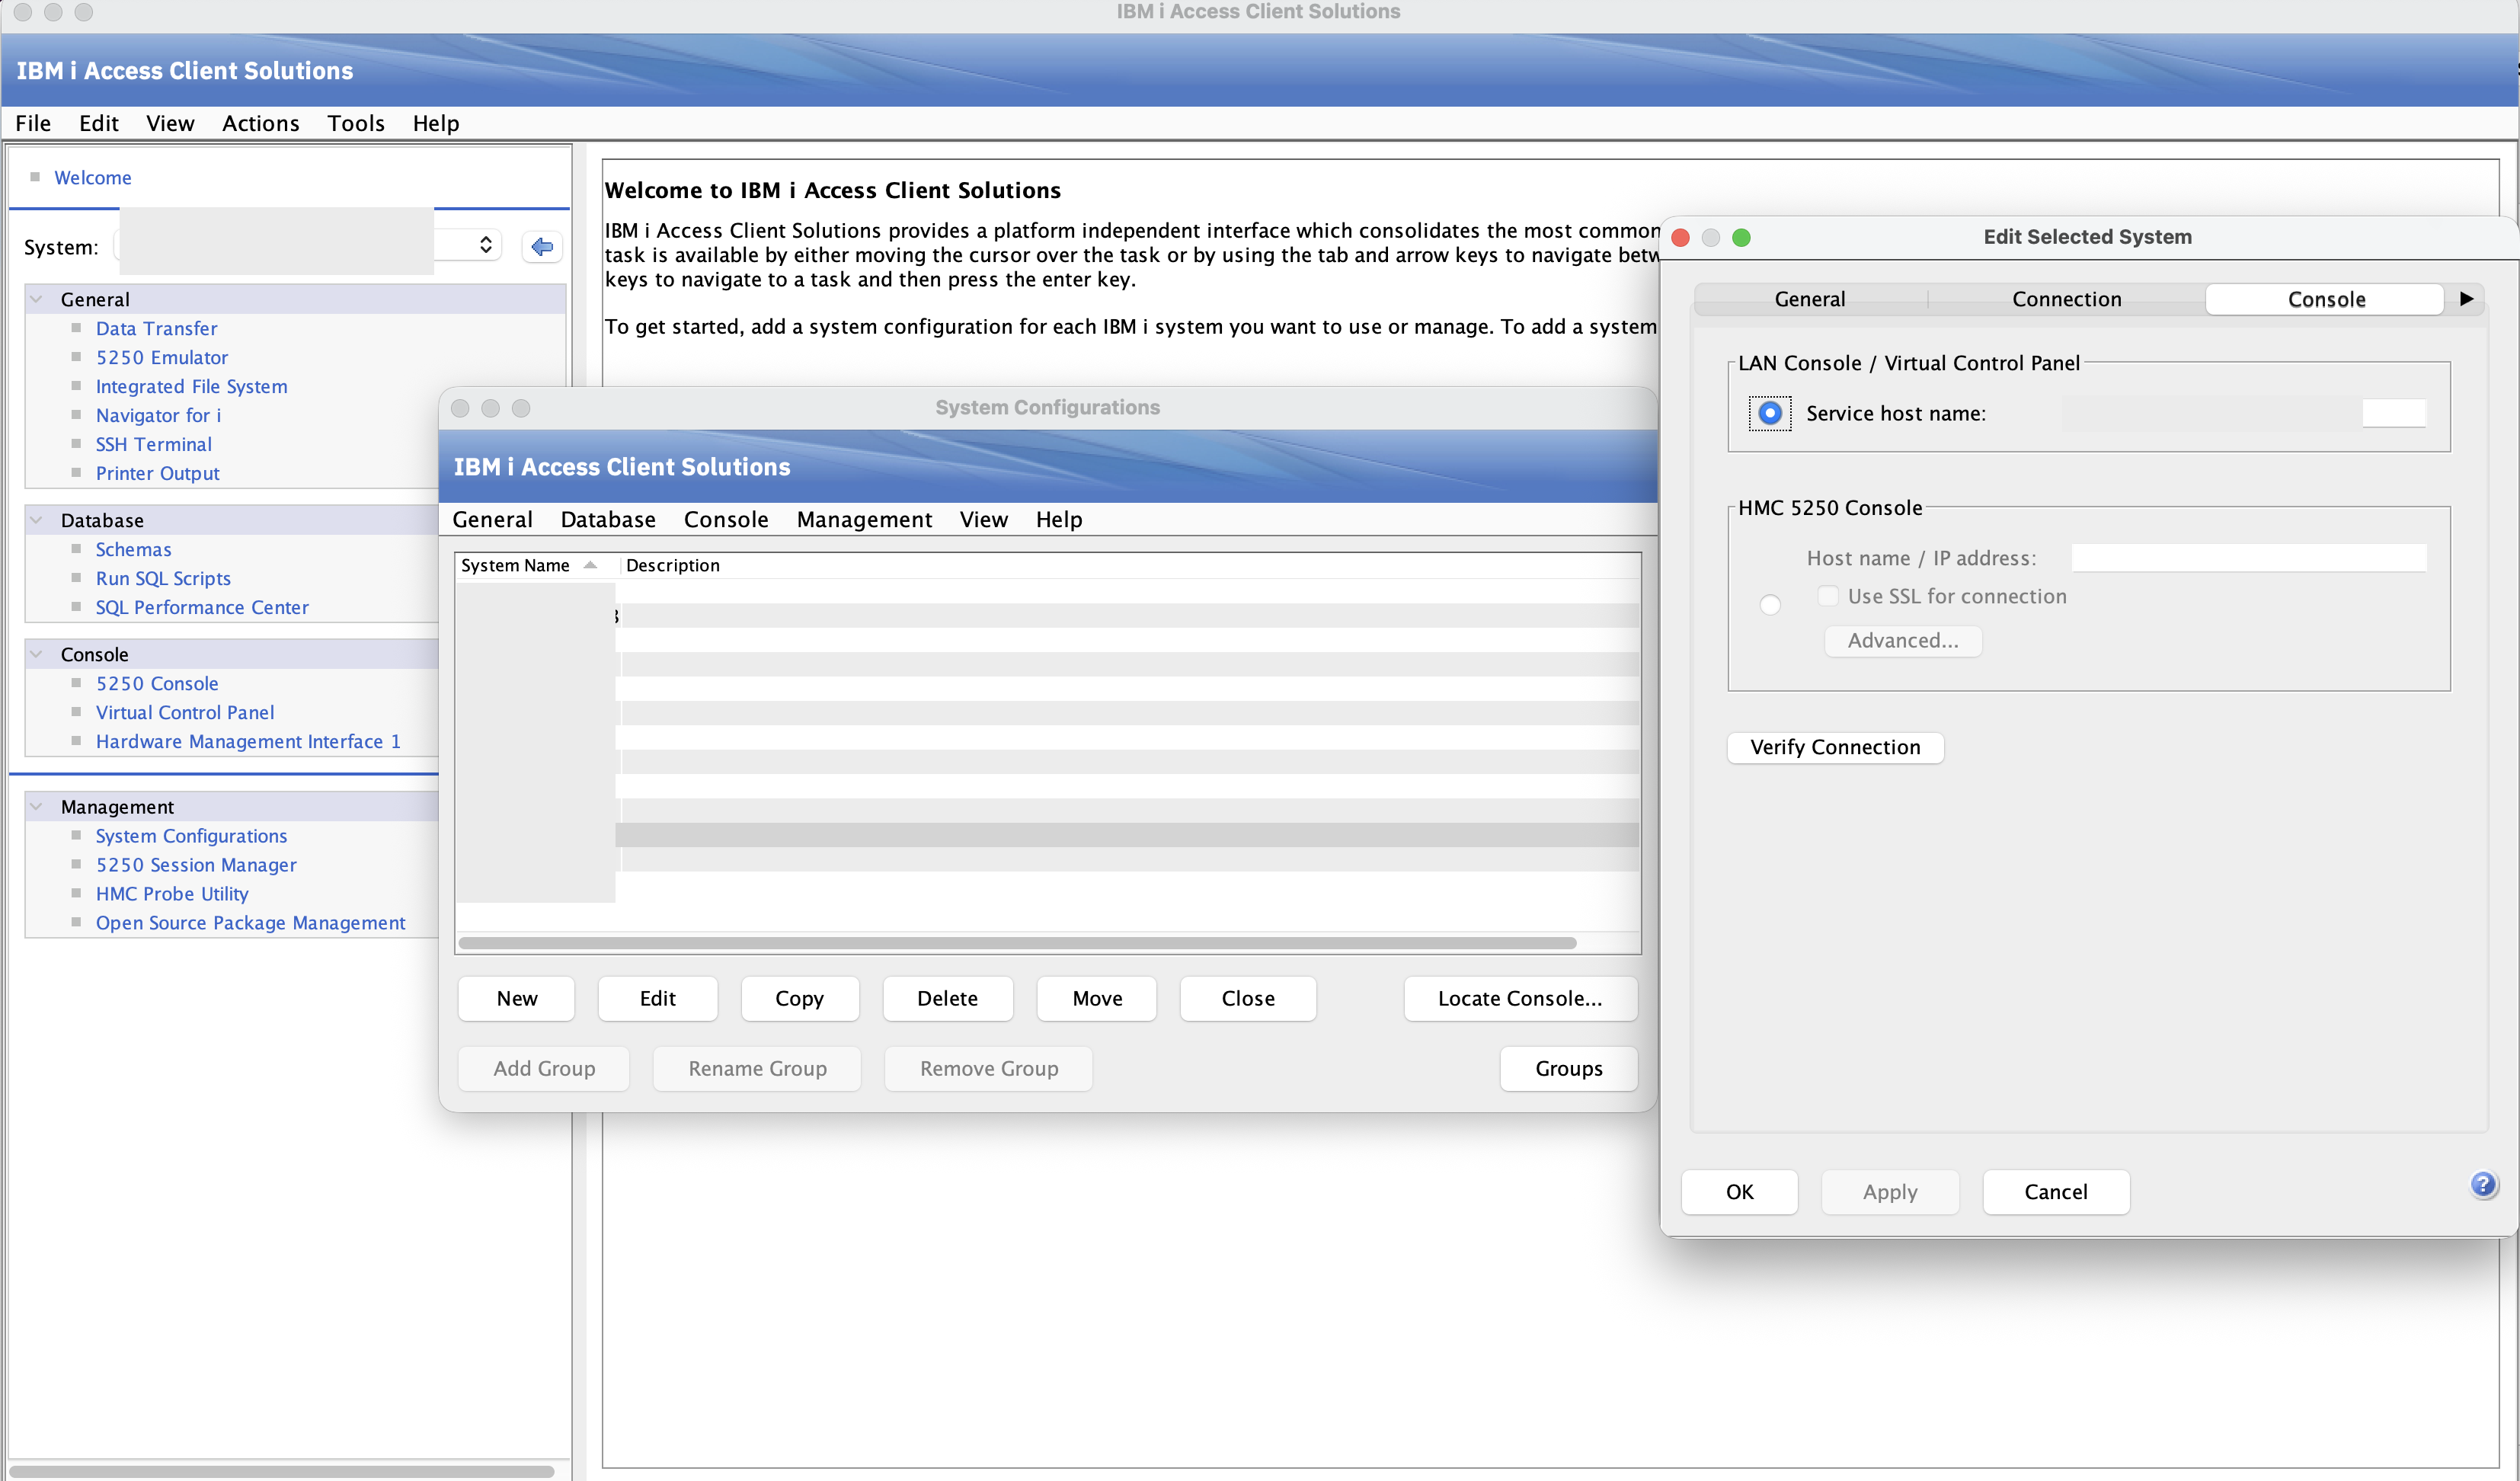This screenshot has height=1481, width=2520.
Task: Click the Groups button
Action: coord(1569,1068)
